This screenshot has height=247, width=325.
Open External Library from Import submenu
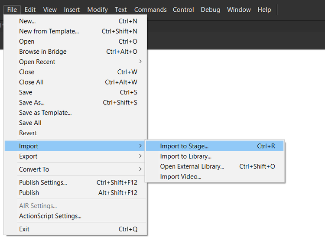192,166
